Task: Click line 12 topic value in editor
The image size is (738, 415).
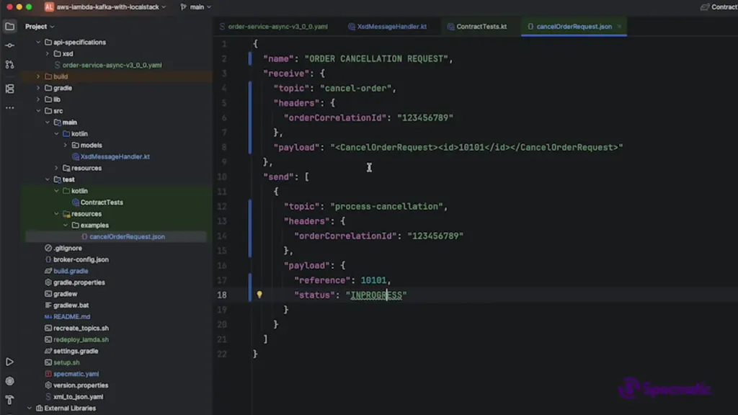Action: (386, 206)
